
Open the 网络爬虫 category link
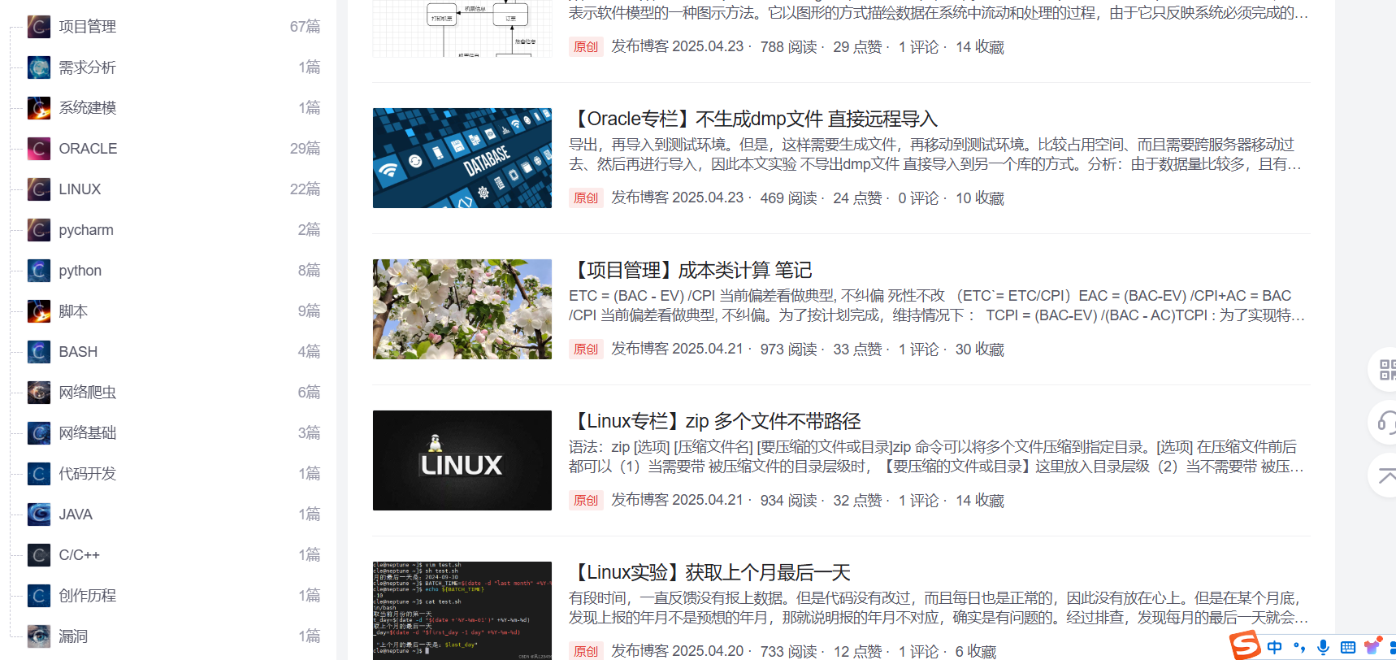click(88, 393)
